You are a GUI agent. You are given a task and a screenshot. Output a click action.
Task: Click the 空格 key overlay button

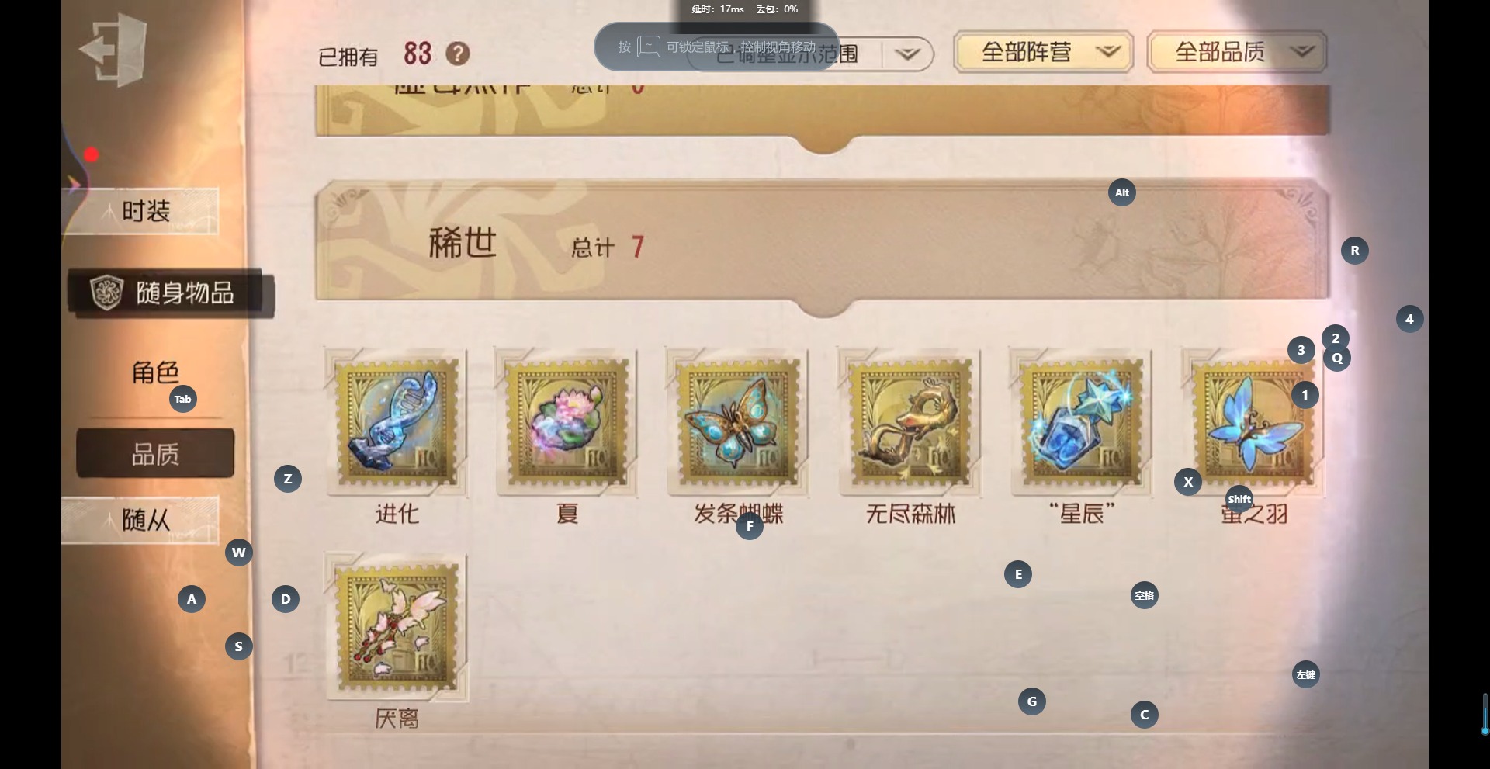pos(1145,595)
